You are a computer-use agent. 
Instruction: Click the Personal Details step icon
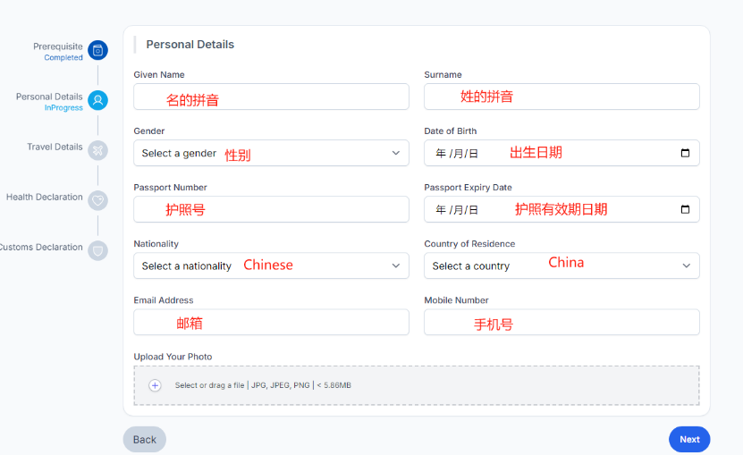[x=97, y=100]
